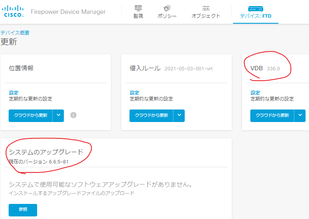Expand update dropdown arrow in 位置情報 card
The height and width of the screenshot is (219, 309).
(x=58, y=116)
